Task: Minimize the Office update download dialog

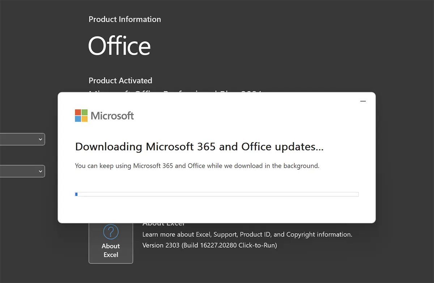Action: coord(363,101)
